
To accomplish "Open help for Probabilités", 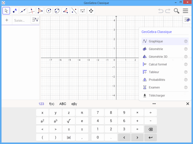I will pyautogui.click(x=186, y=80).
